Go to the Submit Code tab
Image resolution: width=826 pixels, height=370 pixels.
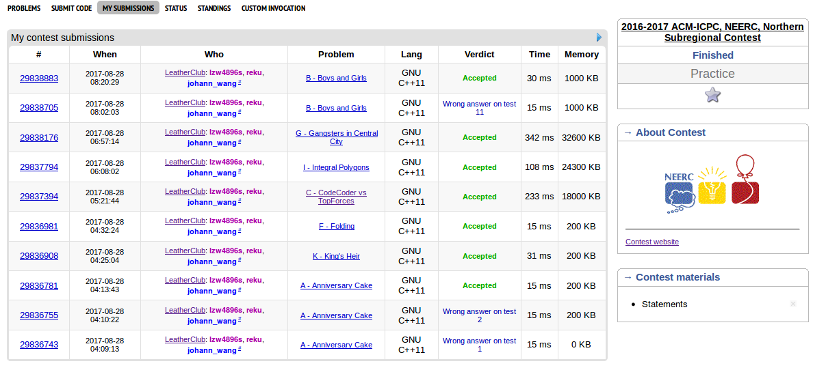[71, 8]
